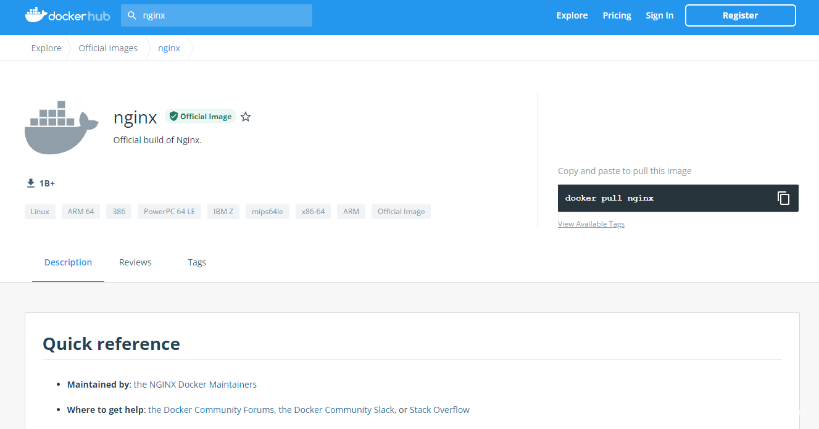Click the search magnifier icon
Image resolution: width=819 pixels, height=429 pixels.
(x=131, y=15)
